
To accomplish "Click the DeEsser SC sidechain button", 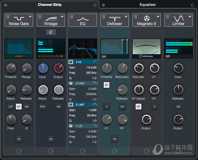I will (x=115, y=139).
